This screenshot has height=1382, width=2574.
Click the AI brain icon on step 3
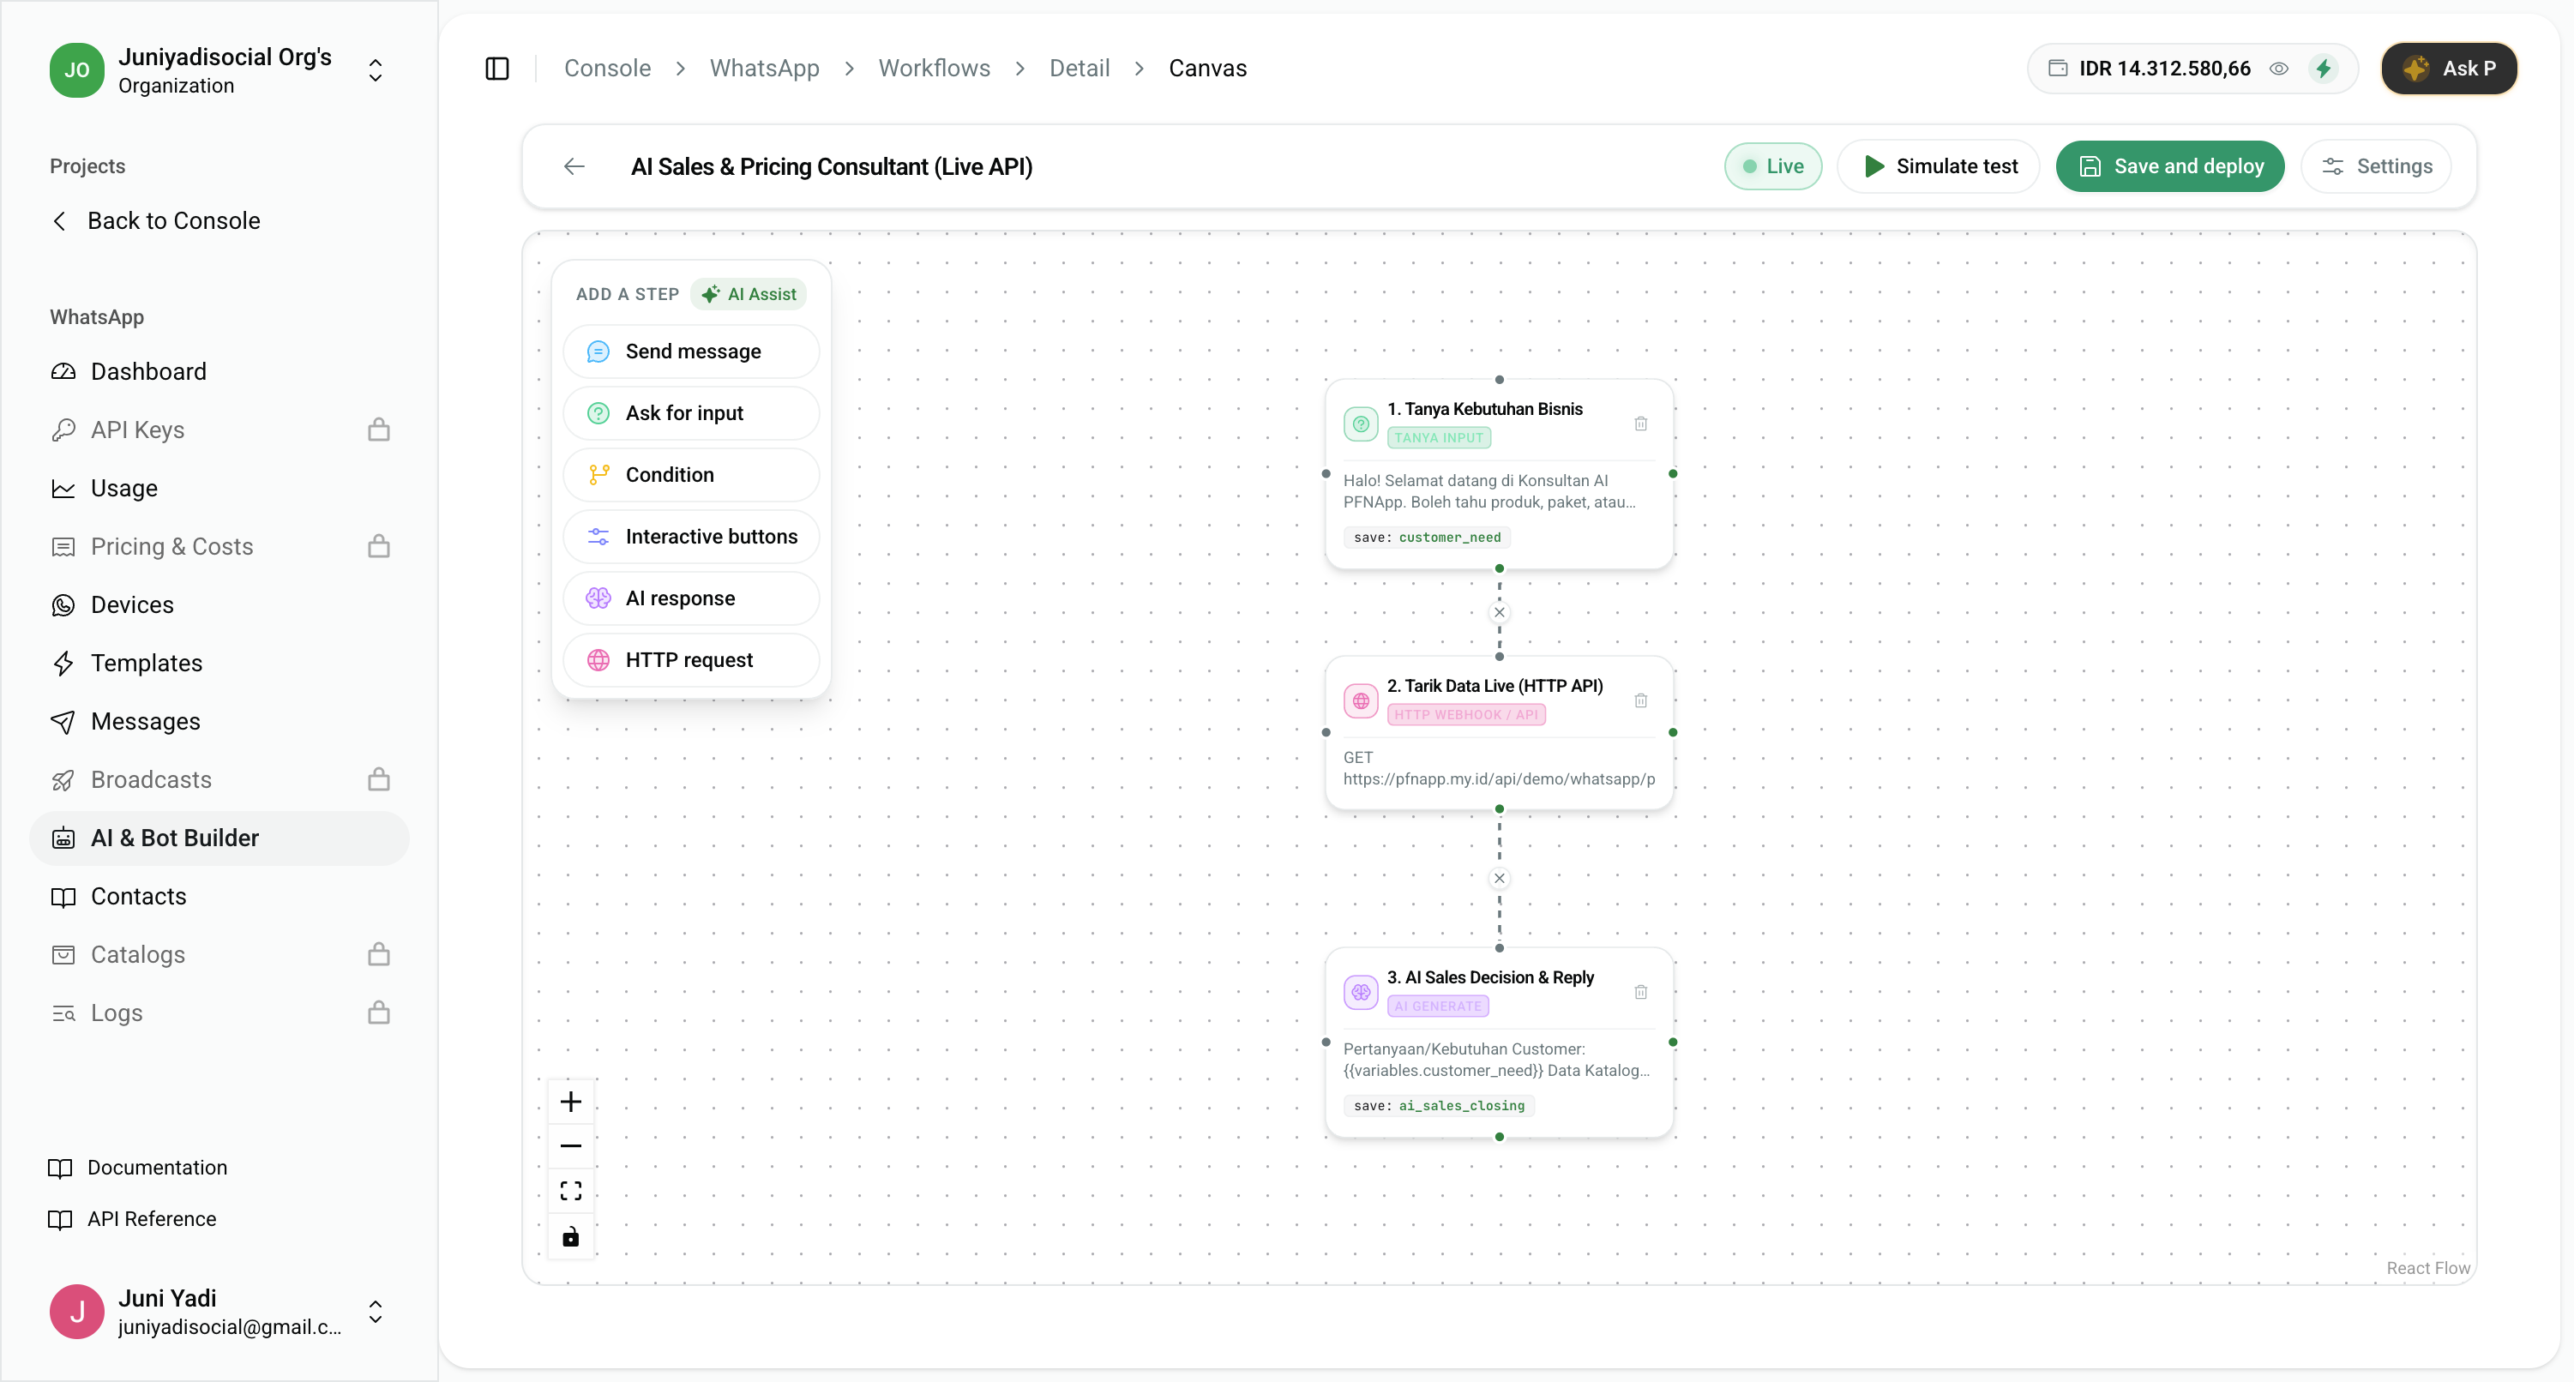click(1361, 992)
